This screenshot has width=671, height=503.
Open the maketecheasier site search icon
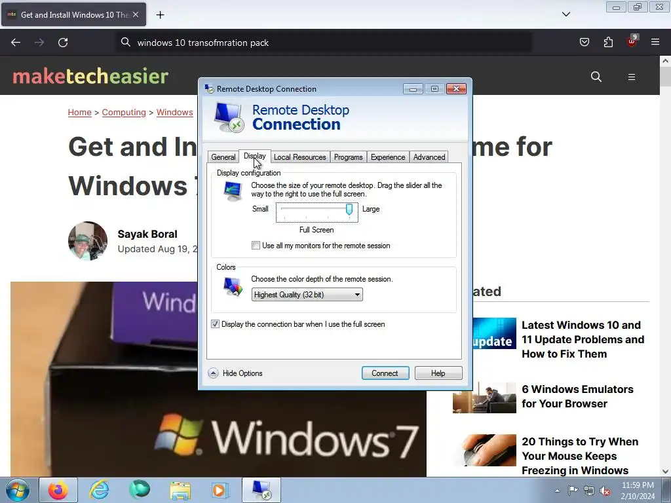pyautogui.click(x=596, y=77)
